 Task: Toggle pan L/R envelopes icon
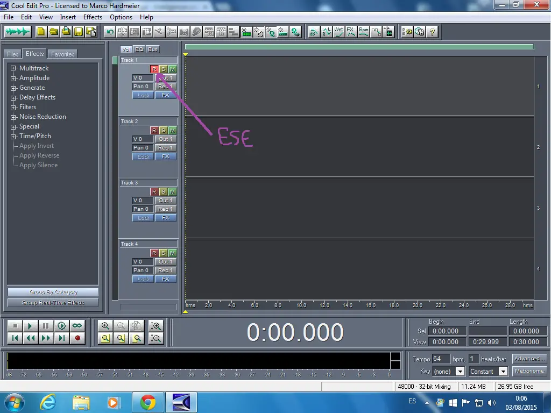[x=327, y=32]
